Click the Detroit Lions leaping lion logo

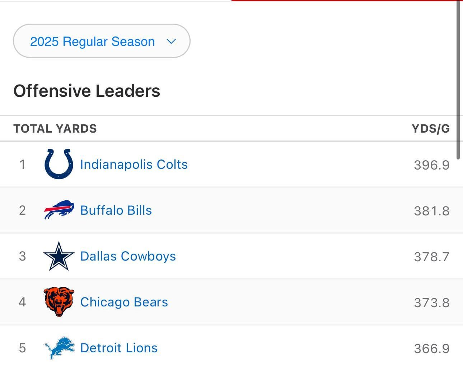click(59, 347)
